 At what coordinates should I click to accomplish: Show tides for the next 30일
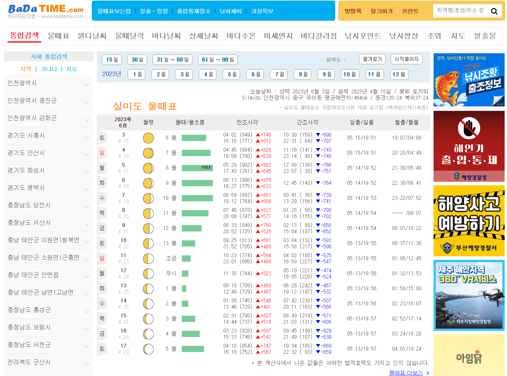[x=137, y=59]
